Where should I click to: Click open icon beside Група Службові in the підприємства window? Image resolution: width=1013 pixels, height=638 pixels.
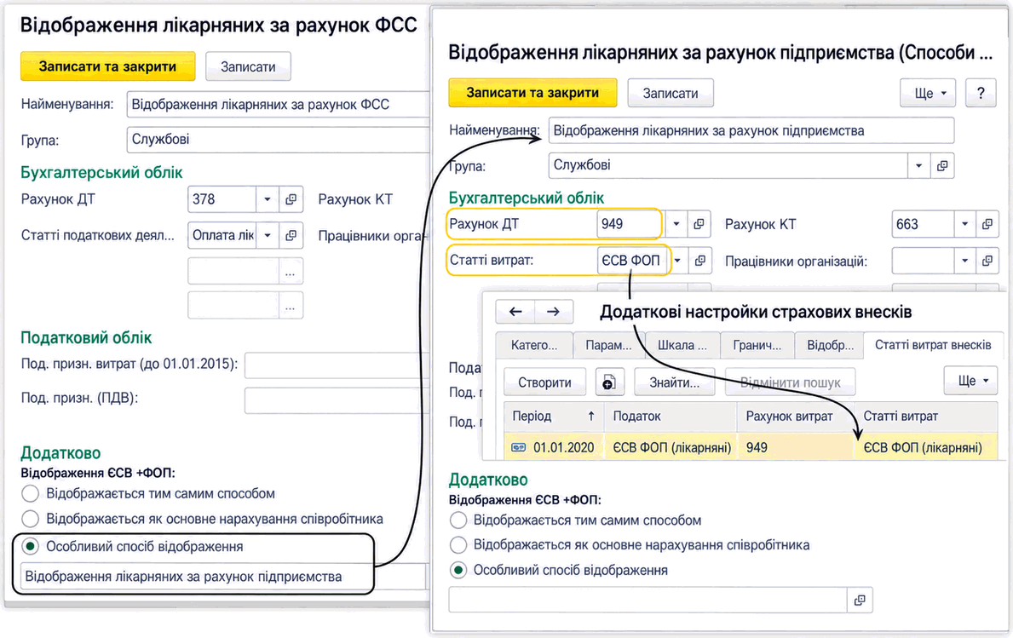tap(942, 166)
